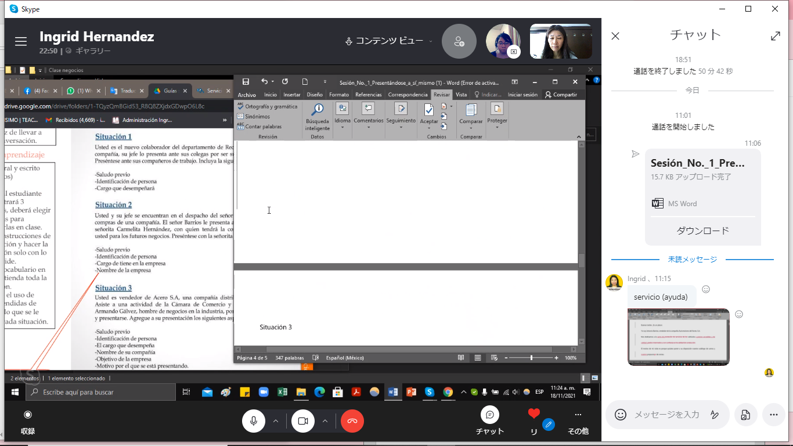Switch Word to web layout view in status bar

pyautogui.click(x=493, y=358)
